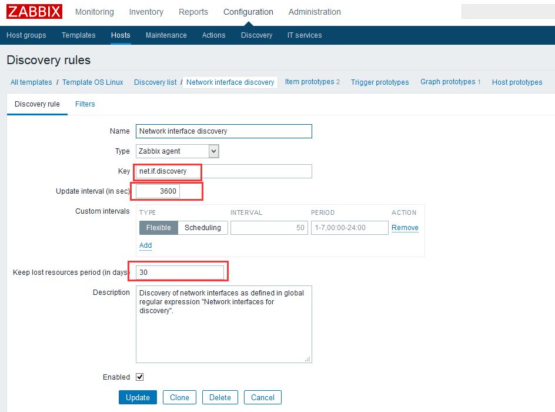Click the ZABBIX logo
555x412 pixels.
(34, 11)
